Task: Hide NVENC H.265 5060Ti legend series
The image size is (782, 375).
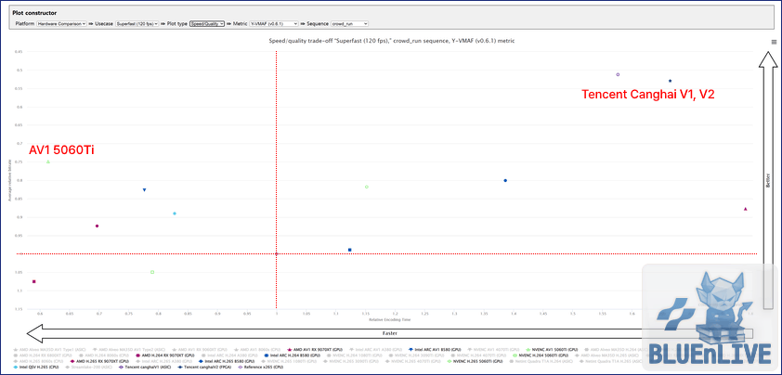Action: (476, 361)
